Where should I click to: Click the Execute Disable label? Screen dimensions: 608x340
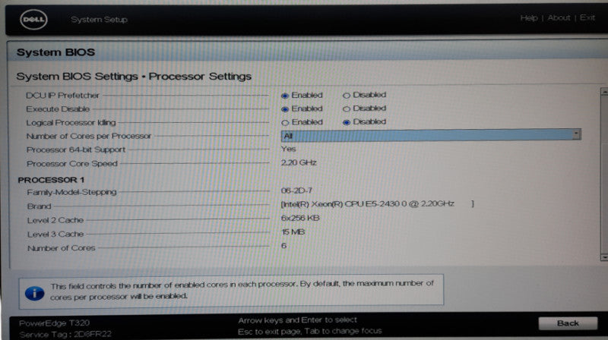click(x=58, y=109)
